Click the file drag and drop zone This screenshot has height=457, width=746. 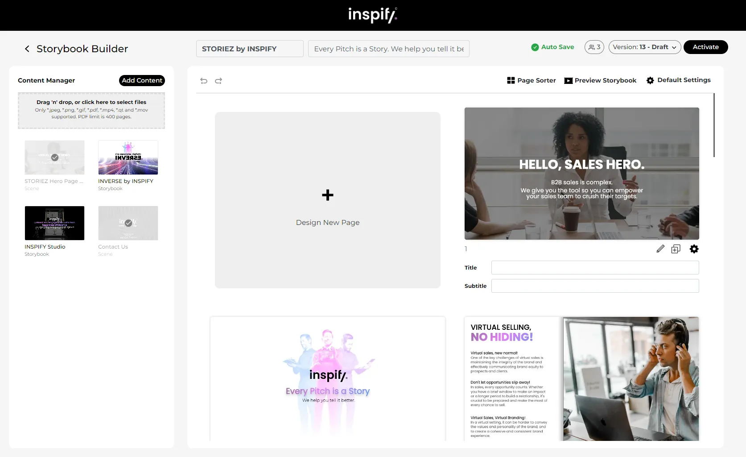click(x=91, y=111)
